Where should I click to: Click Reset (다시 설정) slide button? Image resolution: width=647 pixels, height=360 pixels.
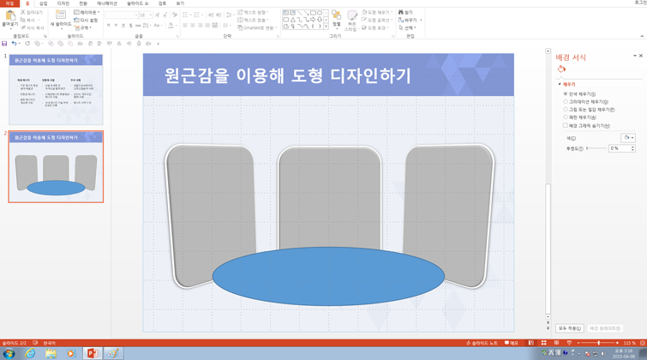[86, 20]
